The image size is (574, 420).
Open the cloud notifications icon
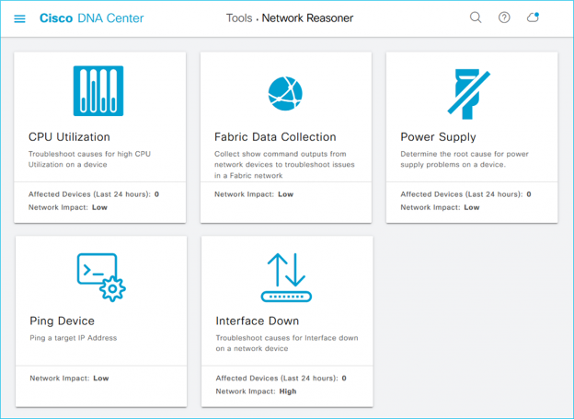533,17
